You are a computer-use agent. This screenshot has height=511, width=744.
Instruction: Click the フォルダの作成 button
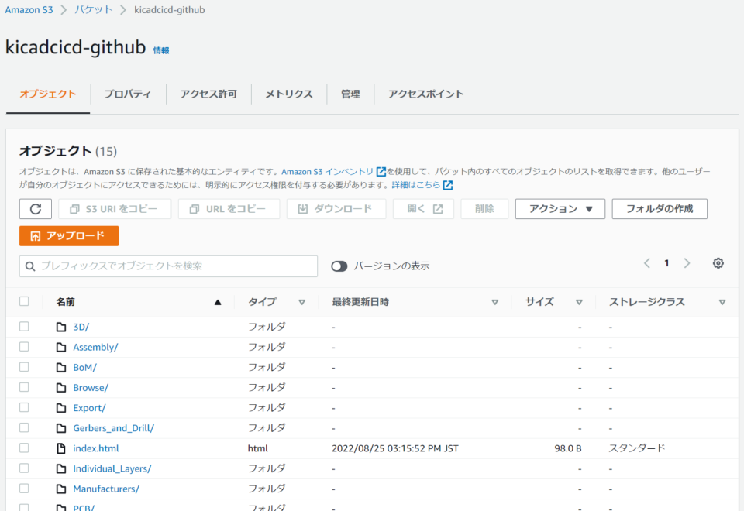[660, 208]
